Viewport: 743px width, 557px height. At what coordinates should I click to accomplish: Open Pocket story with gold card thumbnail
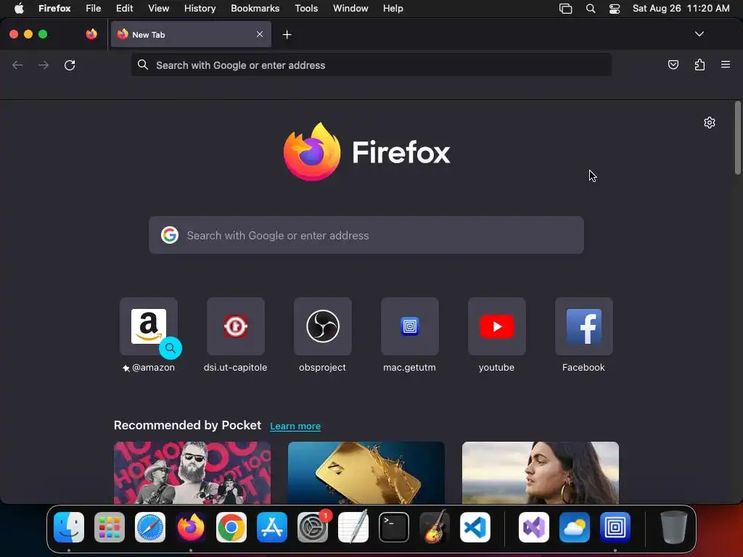coord(366,473)
